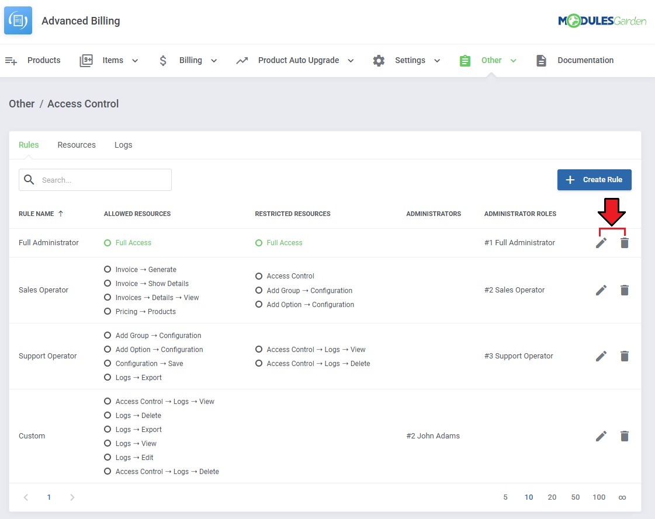Image resolution: width=655 pixels, height=519 pixels.
Task: Switch to the Resources tab
Action: pyautogui.click(x=77, y=145)
